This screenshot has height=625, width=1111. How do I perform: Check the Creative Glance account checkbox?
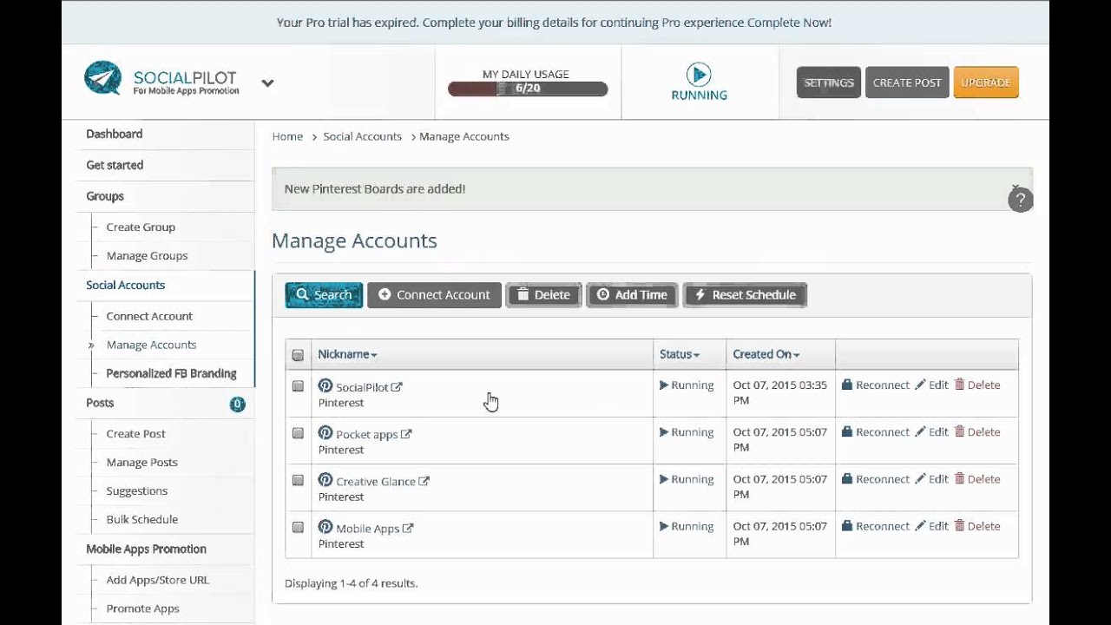[298, 480]
